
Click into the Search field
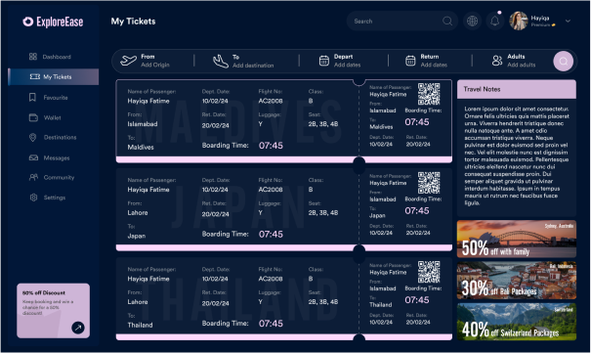pyautogui.click(x=402, y=22)
